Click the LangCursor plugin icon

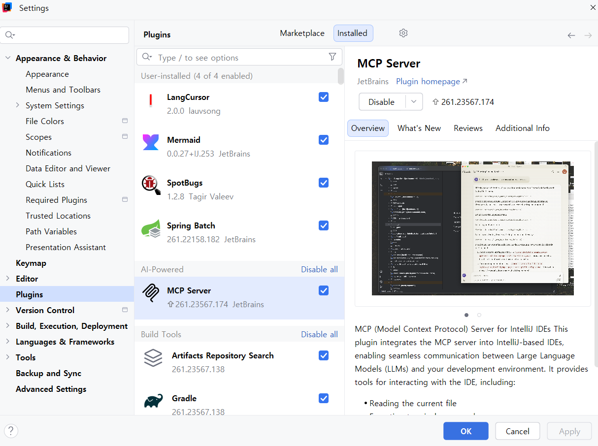tap(151, 100)
